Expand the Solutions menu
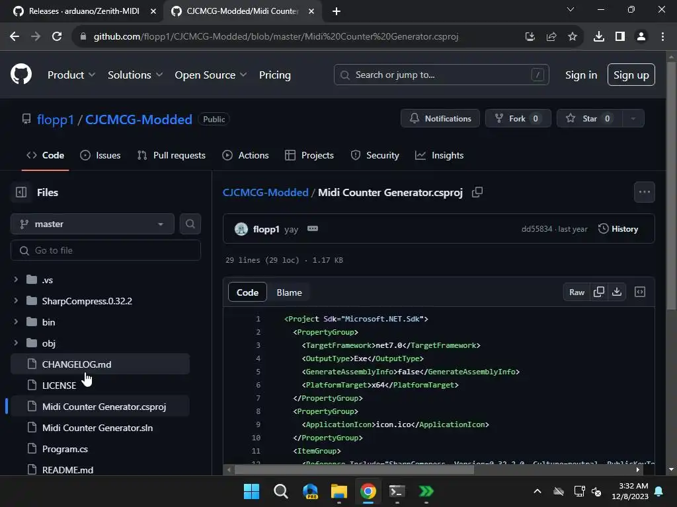The width and height of the screenshot is (677, 507). tap(135, 75)
